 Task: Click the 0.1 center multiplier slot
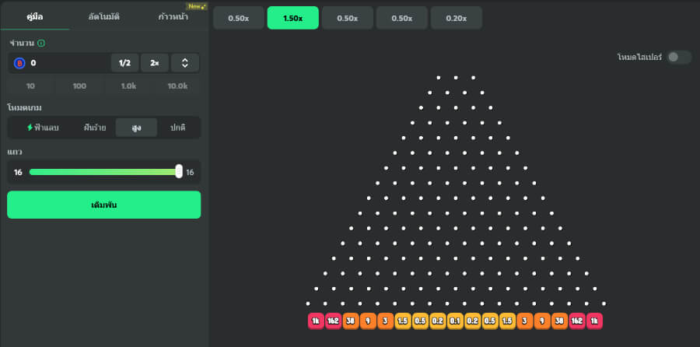click(x=455, y=321)
